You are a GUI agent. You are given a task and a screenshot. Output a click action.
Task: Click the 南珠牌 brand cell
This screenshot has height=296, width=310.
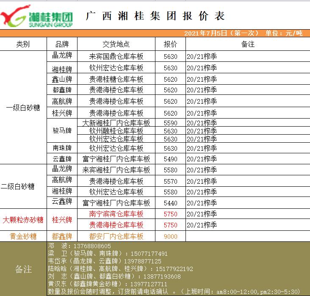[62, 148]
